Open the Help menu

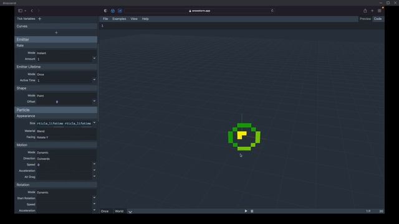point(145,19)
